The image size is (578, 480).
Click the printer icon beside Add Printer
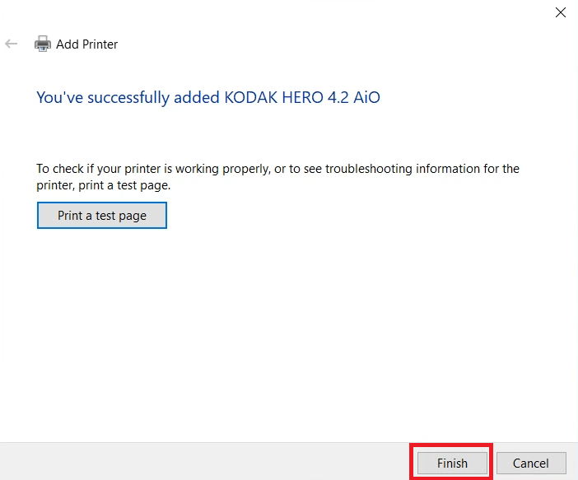pyautogui.click(x=42, y=44)
